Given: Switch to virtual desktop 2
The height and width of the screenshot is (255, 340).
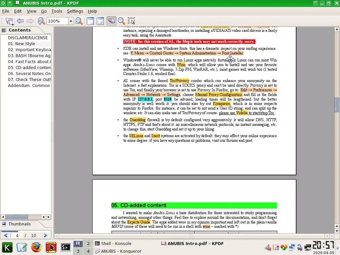Looking at the screenshot, I should [x=88, y=243].
